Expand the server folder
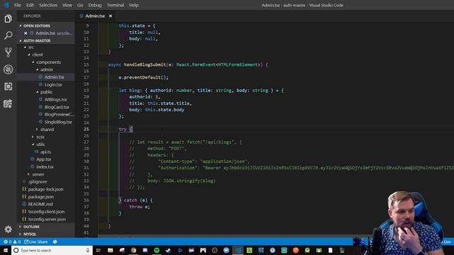This screenshot has height=255, width=454. pos(38,174)
